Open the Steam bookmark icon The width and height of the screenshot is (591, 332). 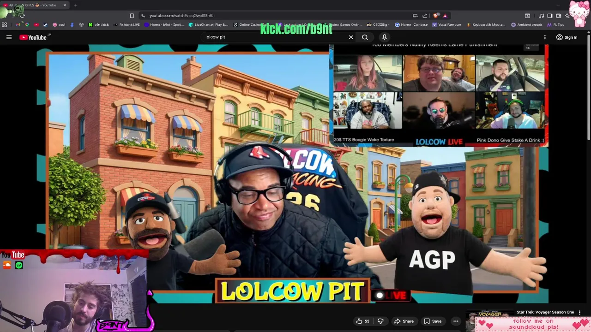45,24
